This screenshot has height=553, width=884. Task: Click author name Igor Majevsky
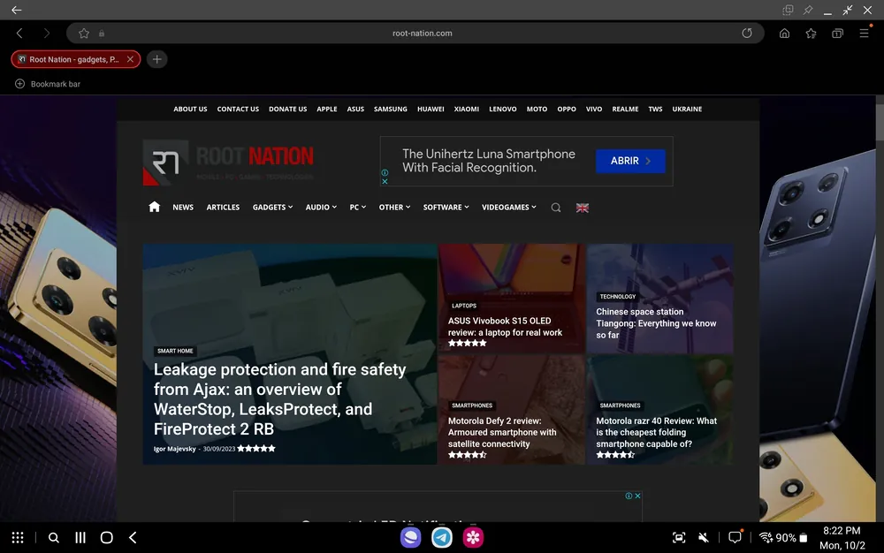tap(175, 449)
